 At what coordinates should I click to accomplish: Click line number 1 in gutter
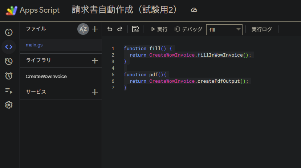coord(113,49)
